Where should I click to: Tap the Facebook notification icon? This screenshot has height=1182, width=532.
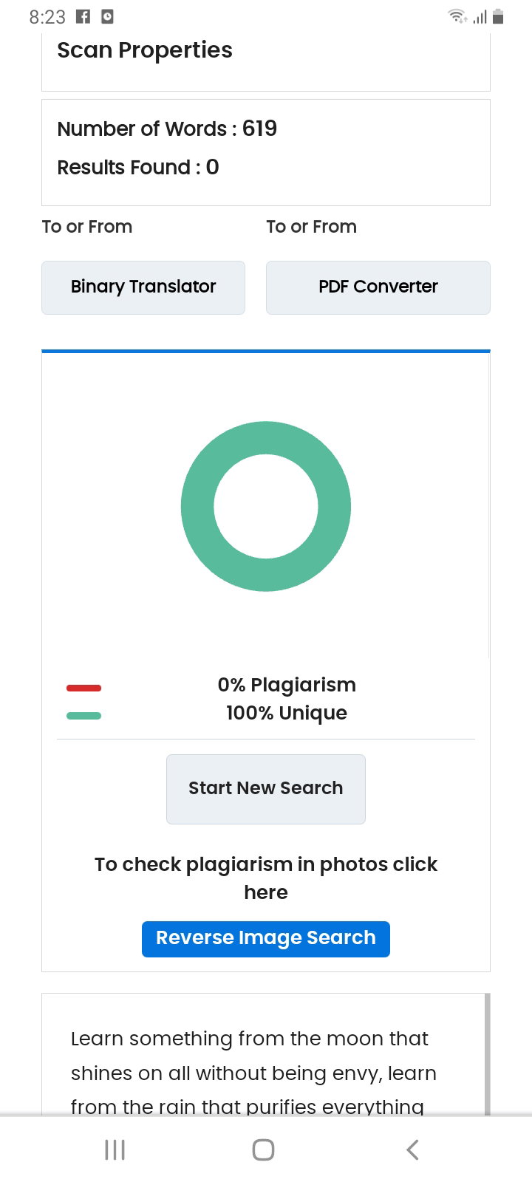pos(83,16)
